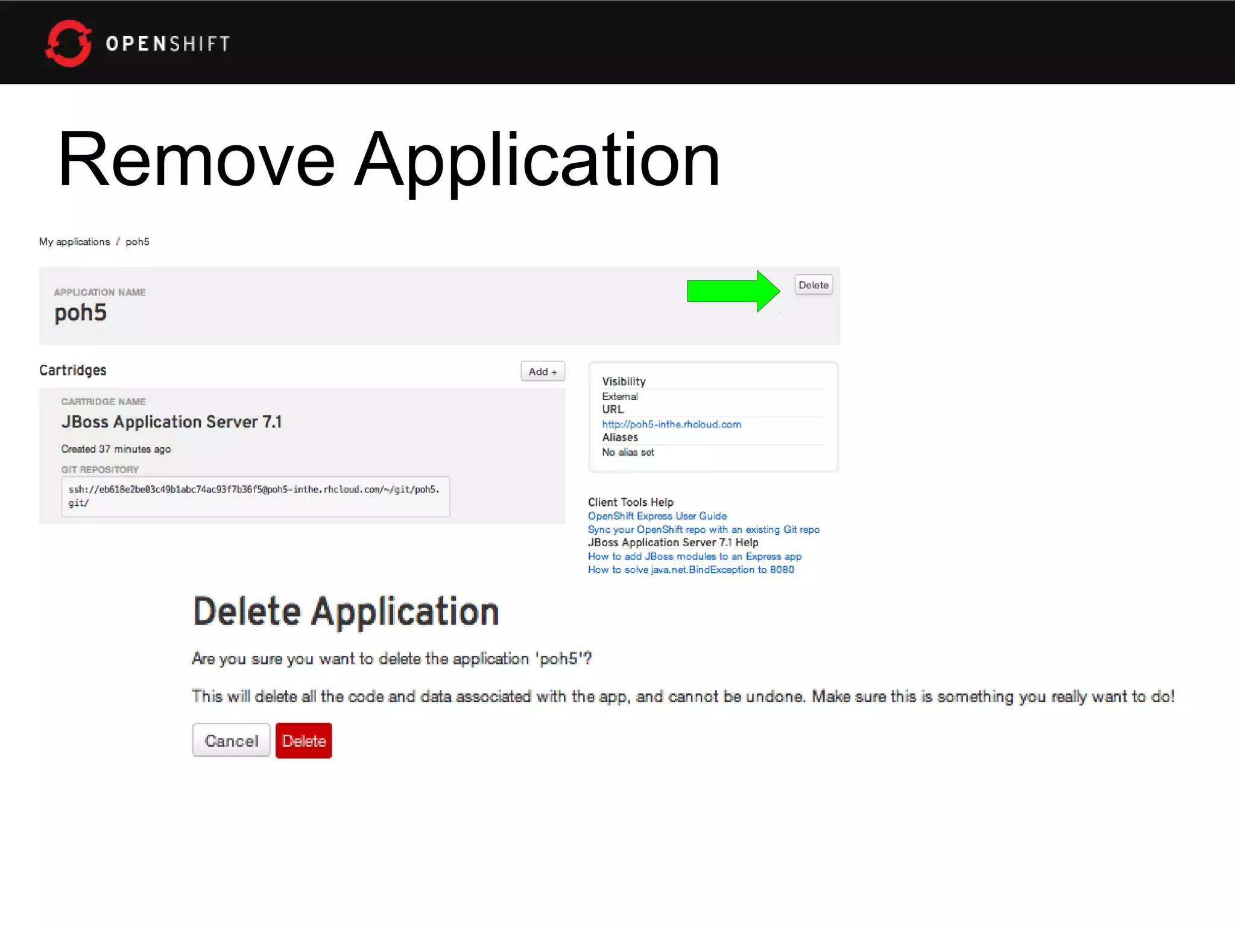Click the Cartridges section heading
Screen dimensions: 1235x926
pos(73,370)
